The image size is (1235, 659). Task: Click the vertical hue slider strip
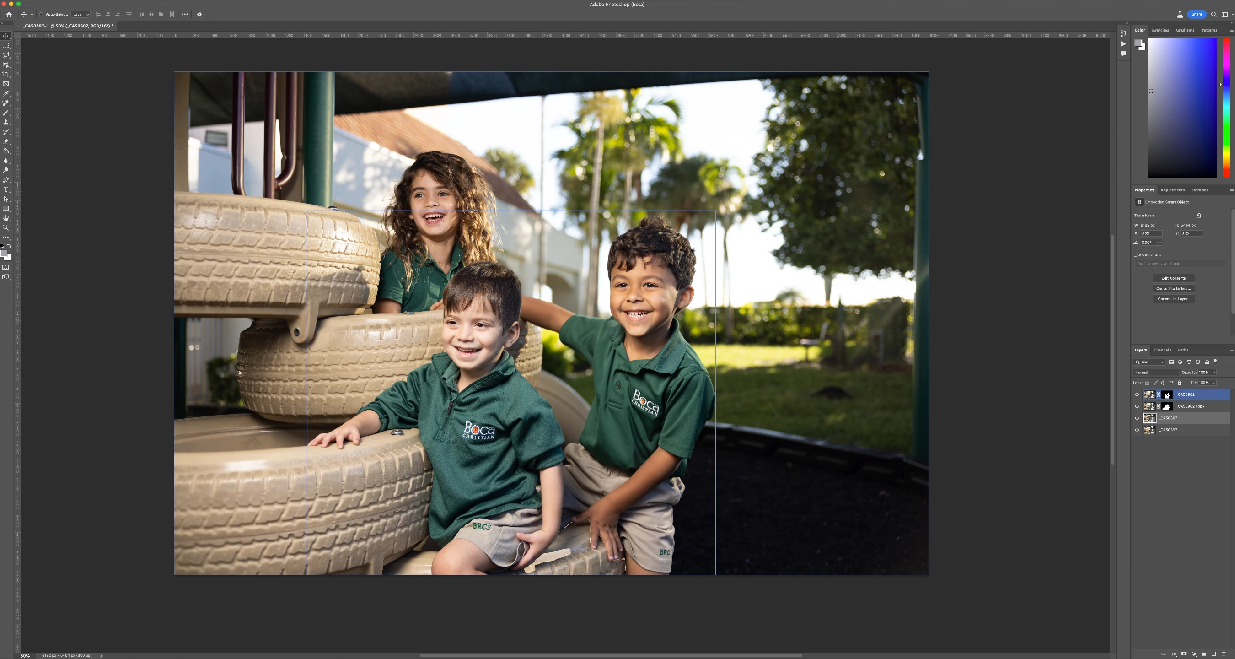tap(1226, 108)
